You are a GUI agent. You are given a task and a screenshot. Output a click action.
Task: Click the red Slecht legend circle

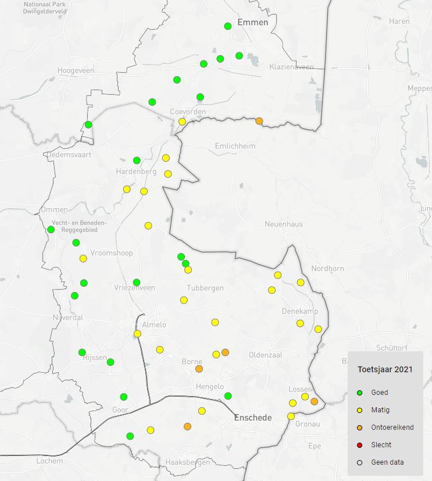click(x=359, y=445)
